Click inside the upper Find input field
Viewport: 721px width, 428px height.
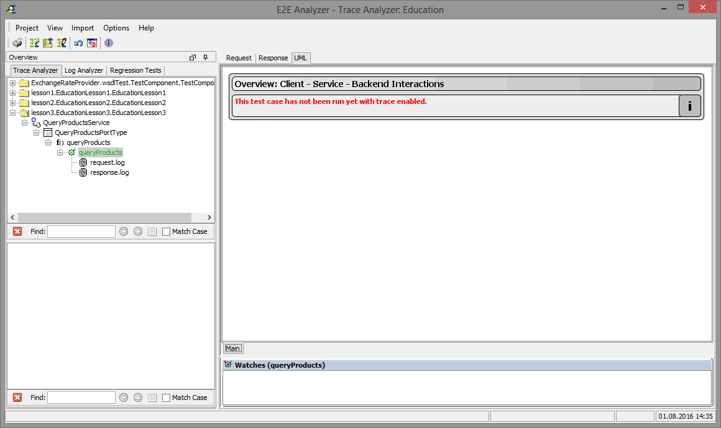(x=81, y=231)
